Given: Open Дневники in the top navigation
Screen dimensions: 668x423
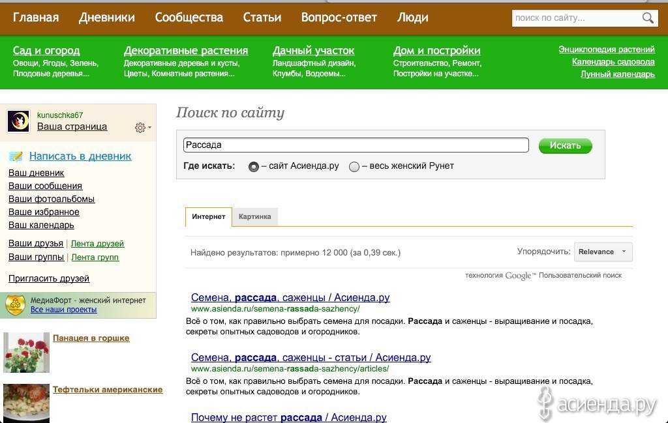Looking at the screenshot, I should pyautogui.click(x=106, y=18).
